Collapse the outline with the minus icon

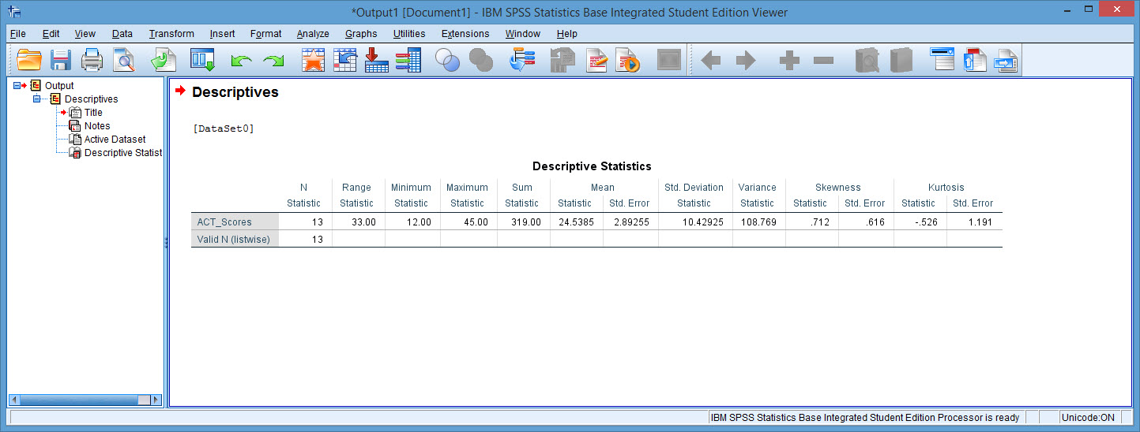[823, 61]
